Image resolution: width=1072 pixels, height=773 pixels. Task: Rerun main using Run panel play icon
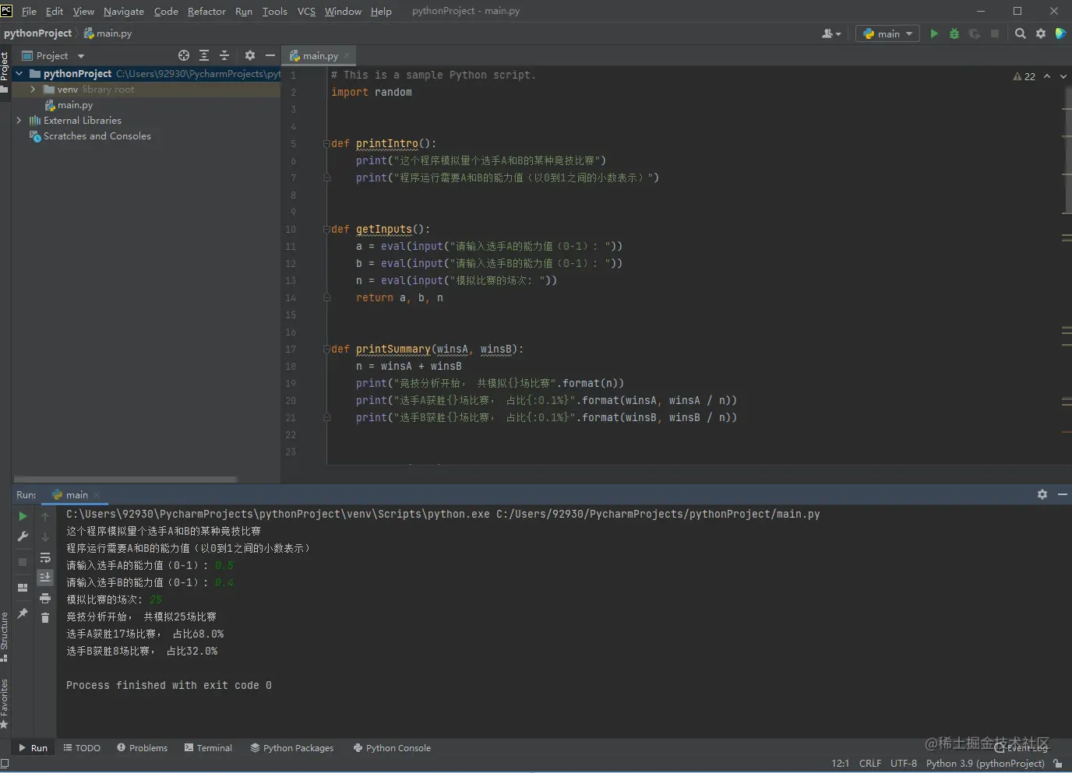tap(23, 516)
